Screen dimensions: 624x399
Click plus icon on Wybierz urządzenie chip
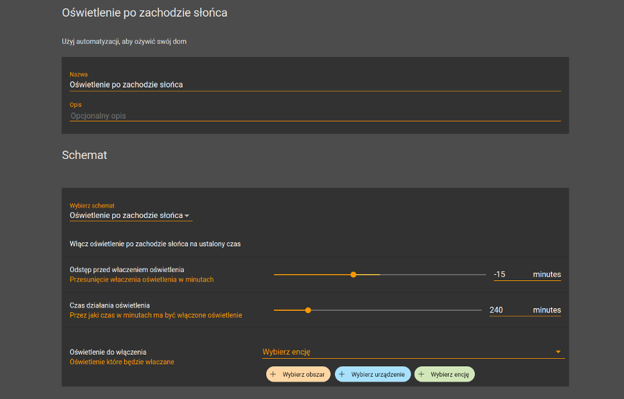point(342,374)
